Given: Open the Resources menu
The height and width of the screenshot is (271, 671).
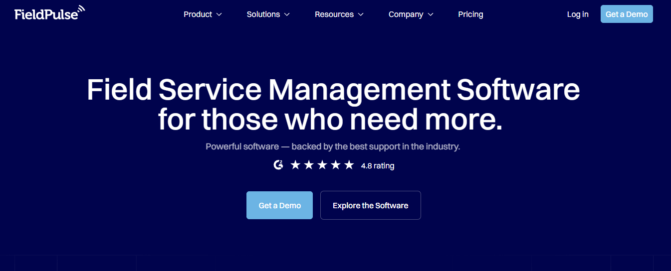Looking at the screenshot, I should pos(339,14).
